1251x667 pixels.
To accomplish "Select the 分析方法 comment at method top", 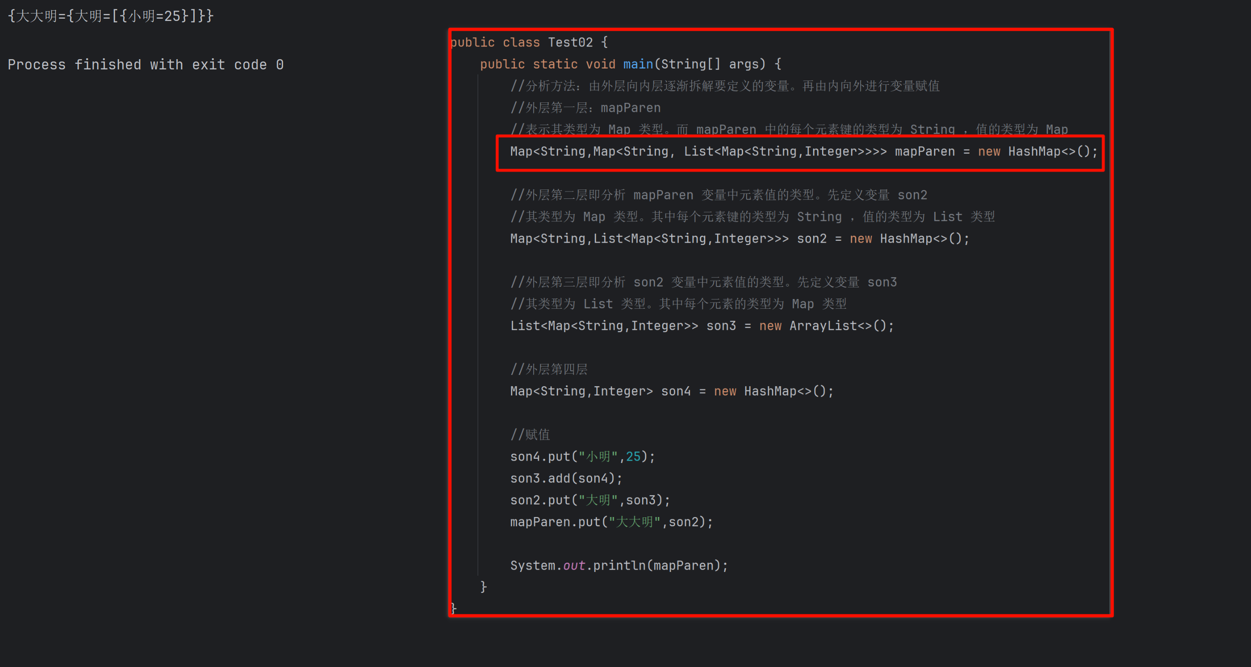I will 725,86.
